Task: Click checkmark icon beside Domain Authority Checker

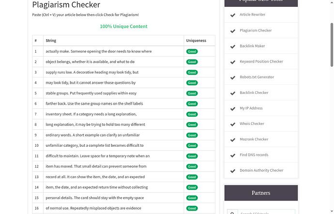Action: (x=233, y=171)
